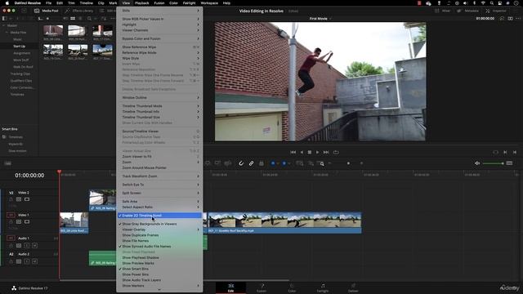
Task: Click the blue flag icon
Action: pos(273,163)
